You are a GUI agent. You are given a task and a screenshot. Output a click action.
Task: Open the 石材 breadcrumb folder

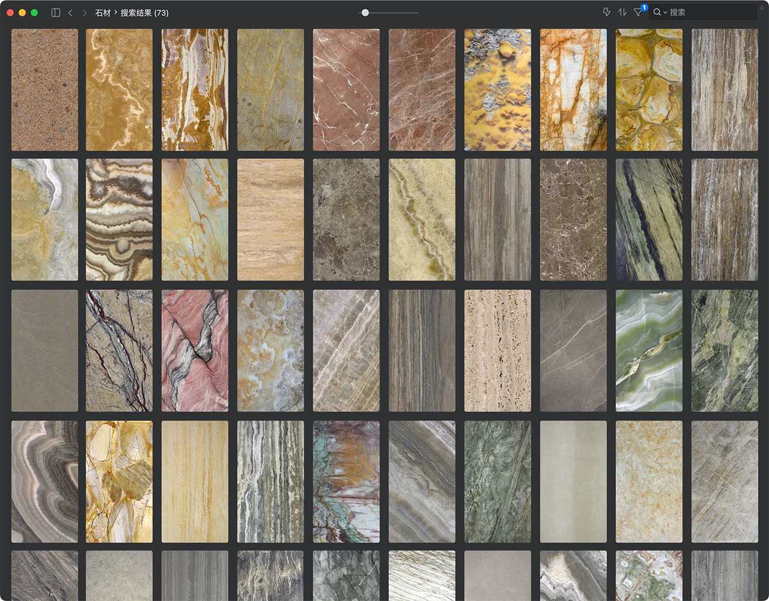(103, 13)
